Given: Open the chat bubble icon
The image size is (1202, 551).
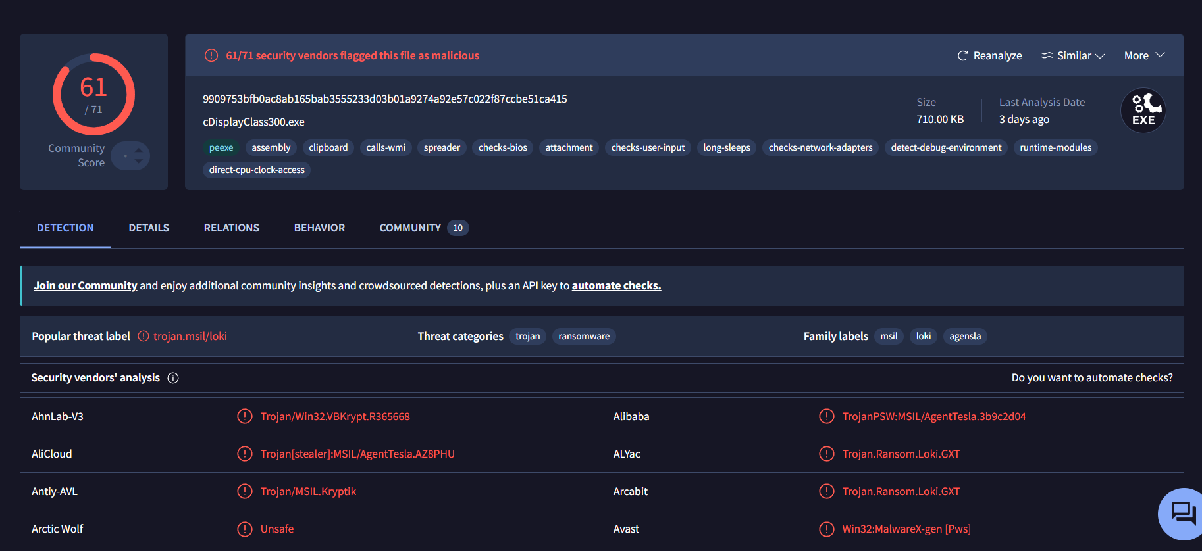Looking at the screenshot, I should [x=1183, y=513].
